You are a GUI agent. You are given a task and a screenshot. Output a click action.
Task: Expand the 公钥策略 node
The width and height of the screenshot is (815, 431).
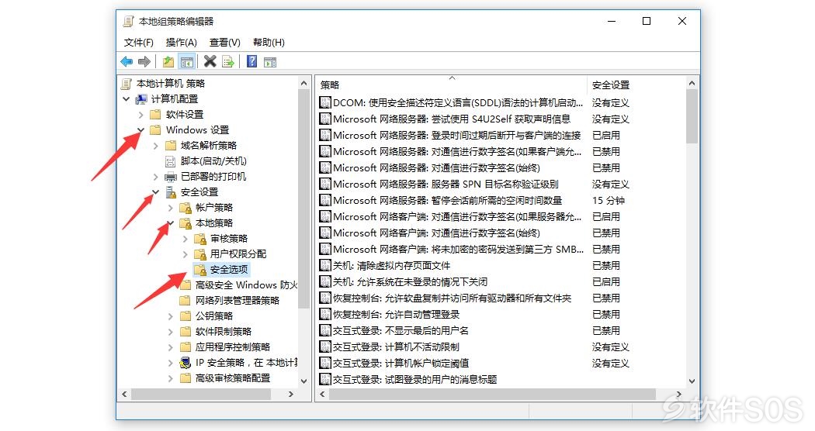tap(171, 315)
